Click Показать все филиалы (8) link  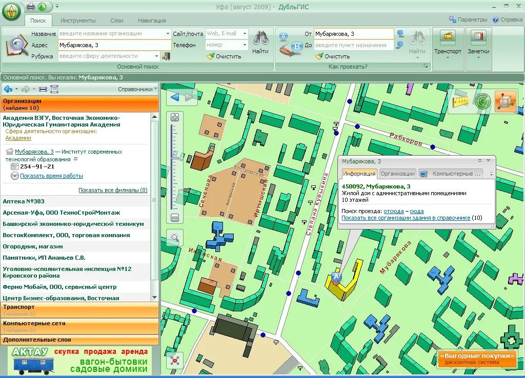(113, 190)
